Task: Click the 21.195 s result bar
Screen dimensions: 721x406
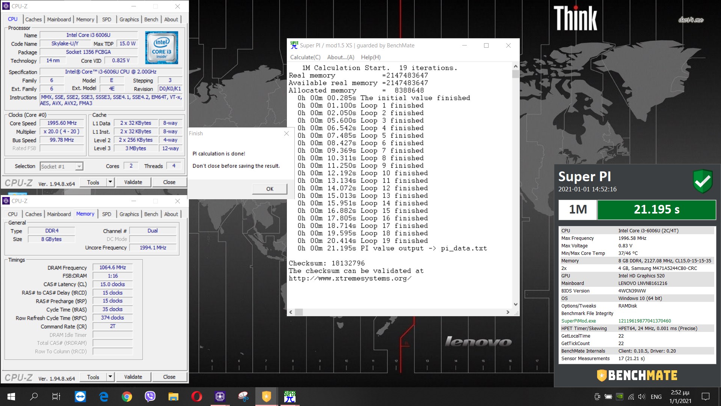Action: pos(656,209)
